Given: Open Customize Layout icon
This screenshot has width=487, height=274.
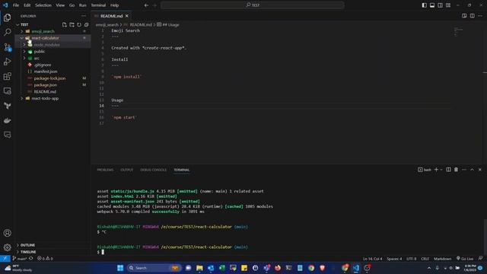Looking at the screenshot, I should click(x=448, y=5).
